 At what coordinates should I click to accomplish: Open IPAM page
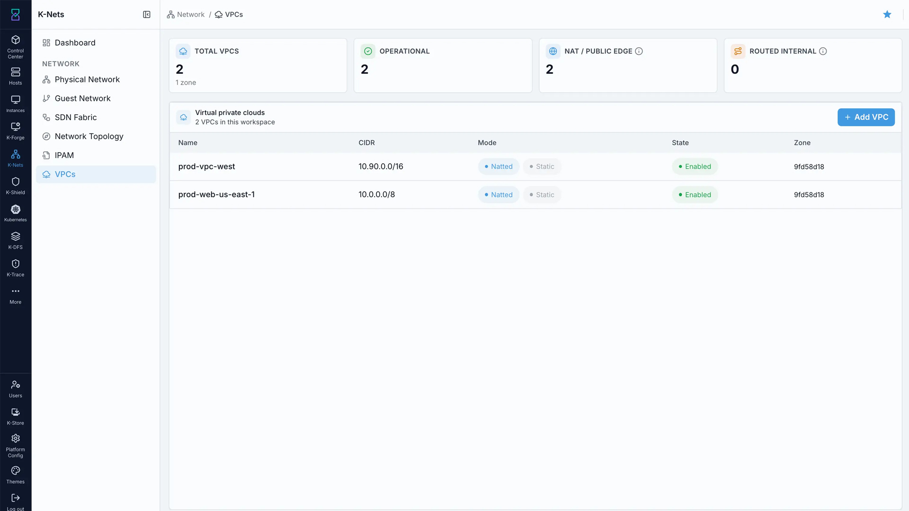[96, 155]
